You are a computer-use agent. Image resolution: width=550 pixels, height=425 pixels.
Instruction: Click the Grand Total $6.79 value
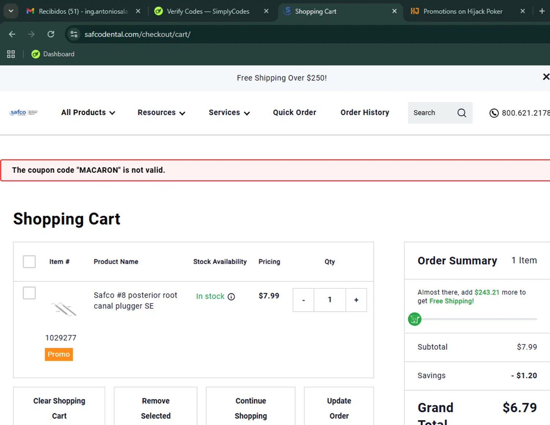pyautogui.click(x=520, y=407)
